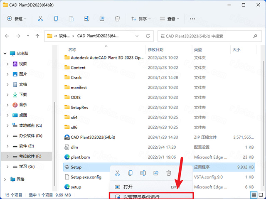Select the x86 folder
The width and height of the screenshot is (266, 199).
pyautogui.click(x=71, y=127)
